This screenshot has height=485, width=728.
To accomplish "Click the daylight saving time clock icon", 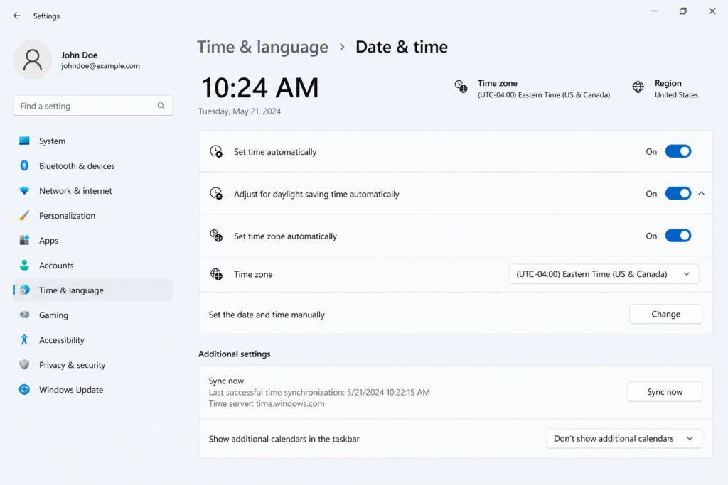I will pyautogui.click(x=216, y=194).
